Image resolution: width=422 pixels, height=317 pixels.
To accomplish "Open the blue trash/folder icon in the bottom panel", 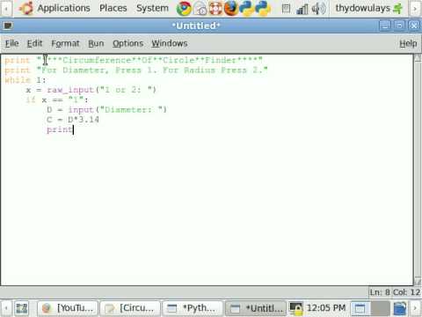I will [x=400, y=308].
